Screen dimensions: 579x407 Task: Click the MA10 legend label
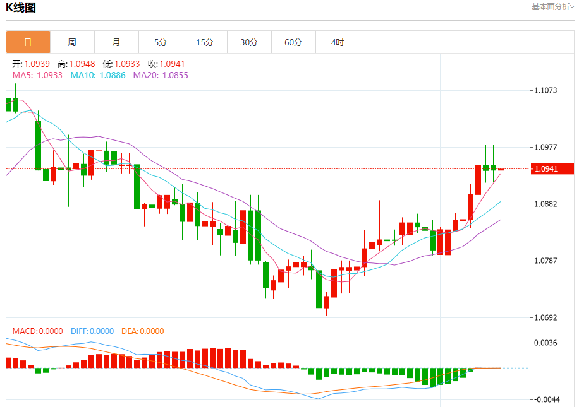(98, 75)
